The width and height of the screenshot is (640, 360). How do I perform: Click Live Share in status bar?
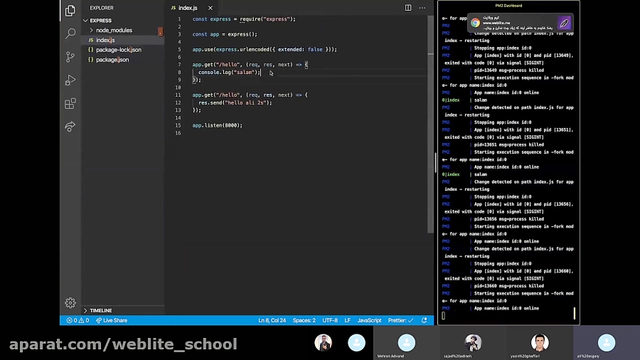pos(112,320)
